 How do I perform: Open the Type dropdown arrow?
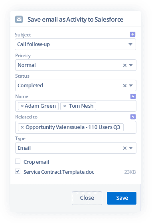tap(131, 148)
